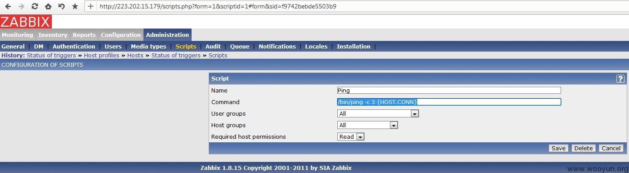Click the browser back arrow

tap(8, 6)
